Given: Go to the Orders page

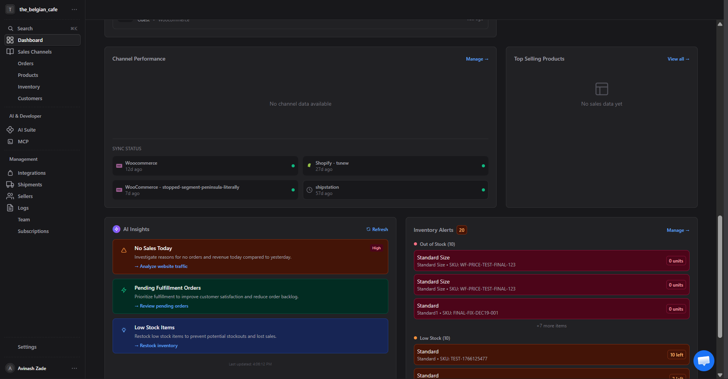Looking at the screenshot, I should pos(26,64).
